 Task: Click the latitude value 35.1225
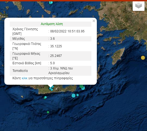56,46
